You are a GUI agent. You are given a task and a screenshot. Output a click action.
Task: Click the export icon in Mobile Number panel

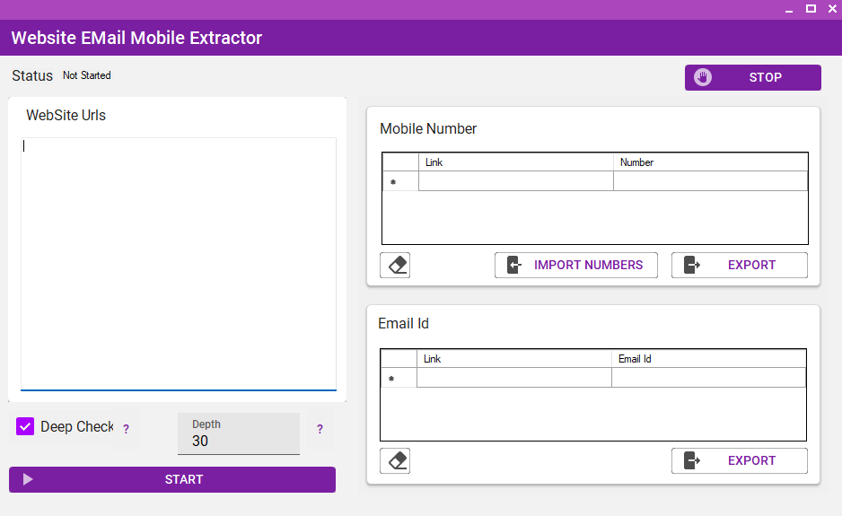click(691, 266)
